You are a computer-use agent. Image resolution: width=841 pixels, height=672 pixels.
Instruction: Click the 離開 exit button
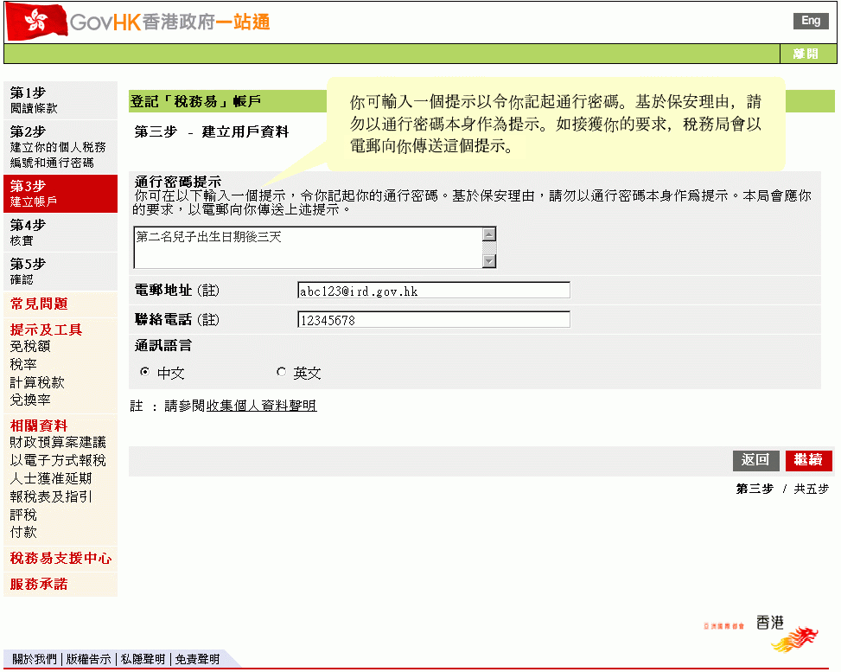tap(805, 54)
